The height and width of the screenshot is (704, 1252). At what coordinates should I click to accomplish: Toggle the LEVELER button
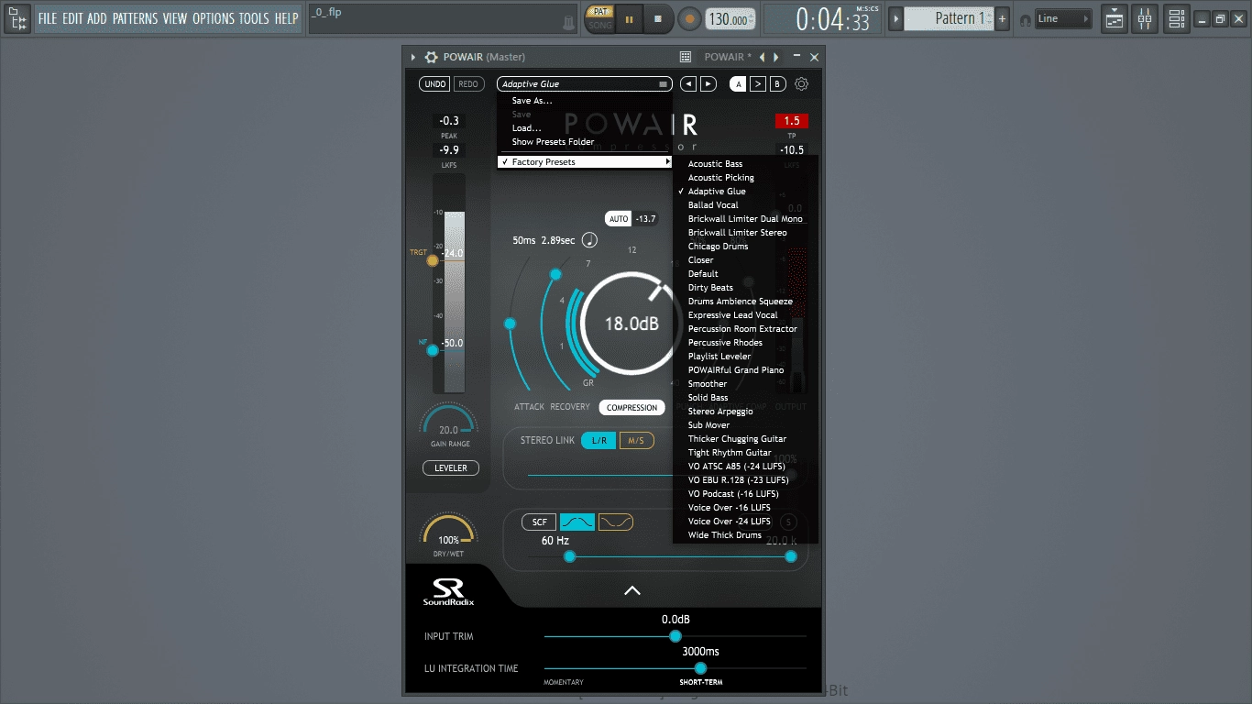451,468
